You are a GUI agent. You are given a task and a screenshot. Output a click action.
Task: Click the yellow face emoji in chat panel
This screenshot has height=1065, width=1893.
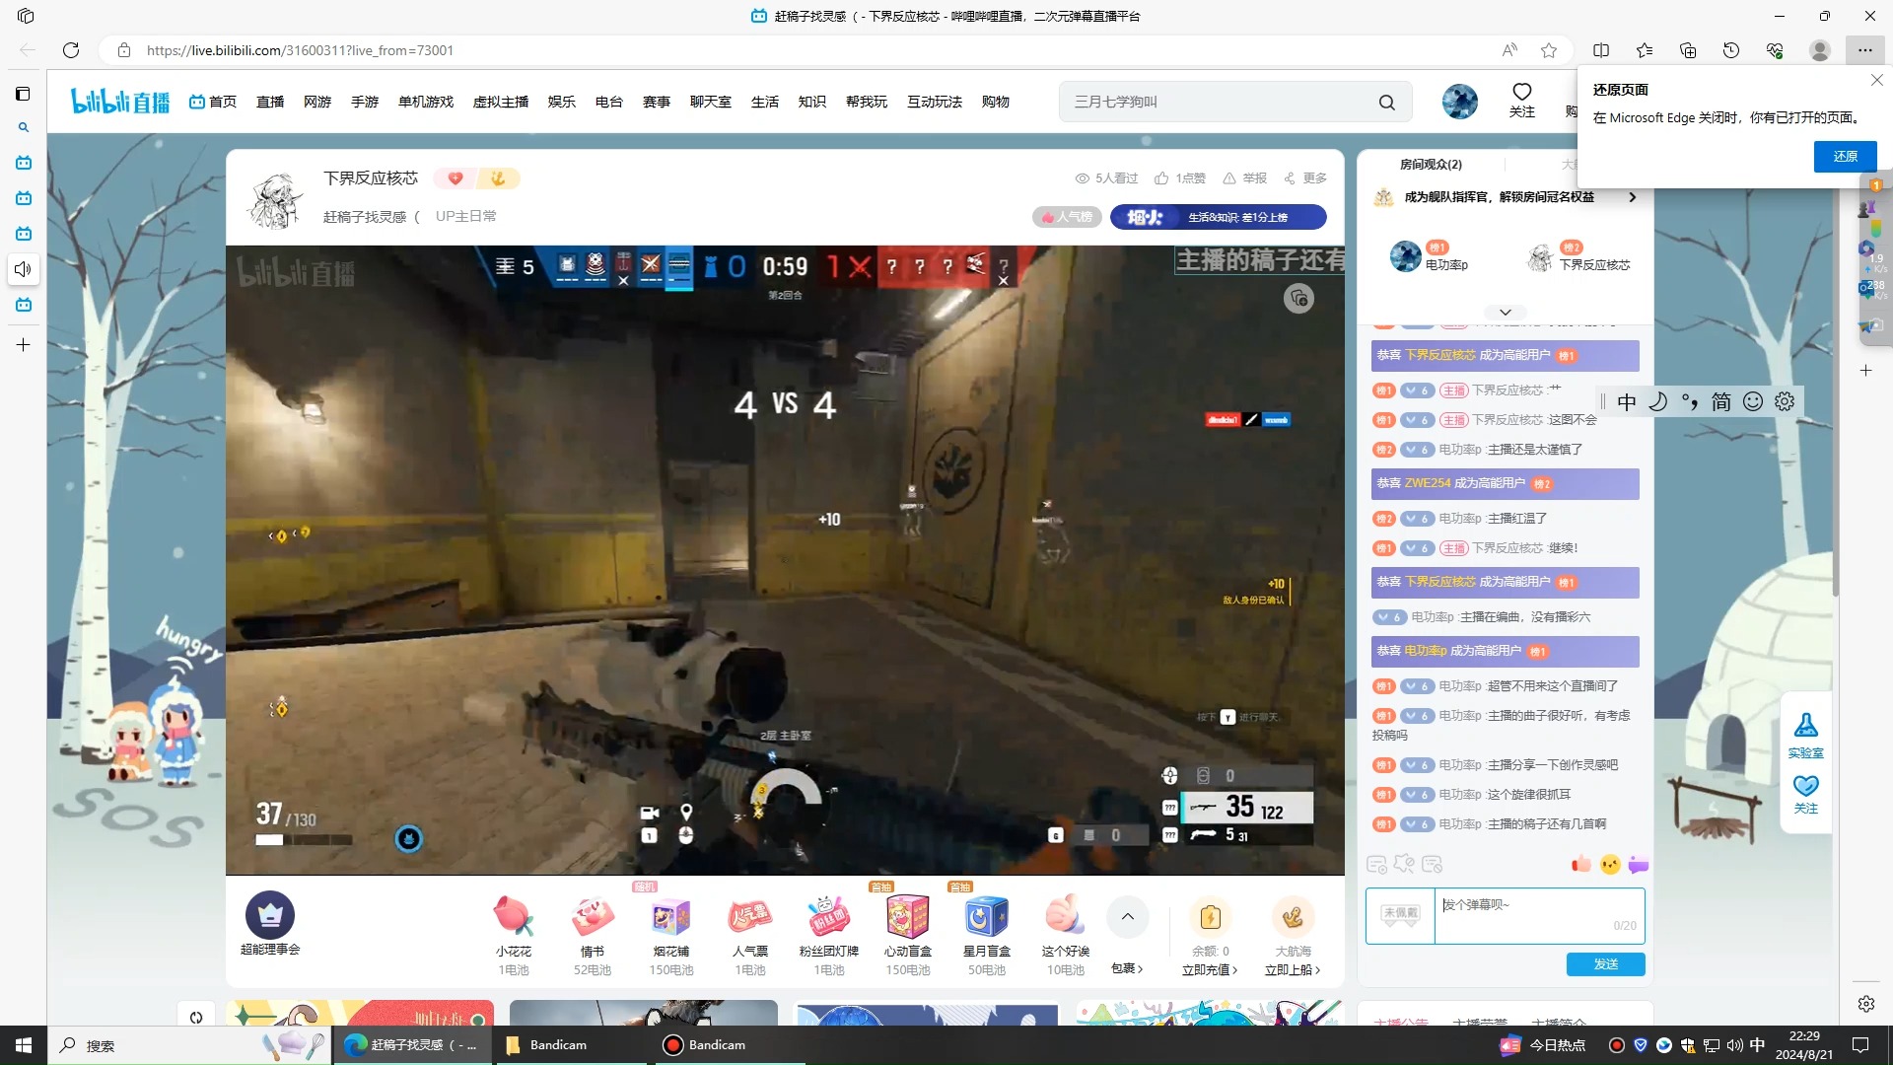coord(1610,864)
